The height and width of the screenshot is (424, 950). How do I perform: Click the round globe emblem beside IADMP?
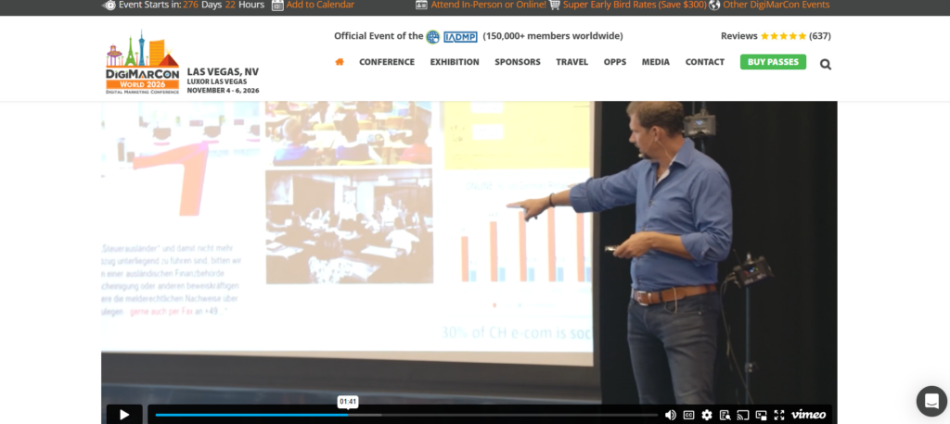432,37
